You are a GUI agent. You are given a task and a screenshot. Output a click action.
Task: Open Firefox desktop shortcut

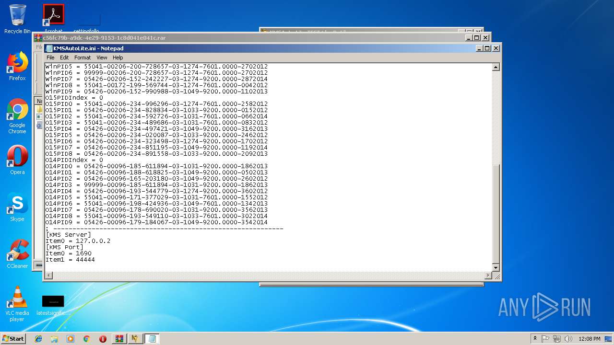[17, 66]
